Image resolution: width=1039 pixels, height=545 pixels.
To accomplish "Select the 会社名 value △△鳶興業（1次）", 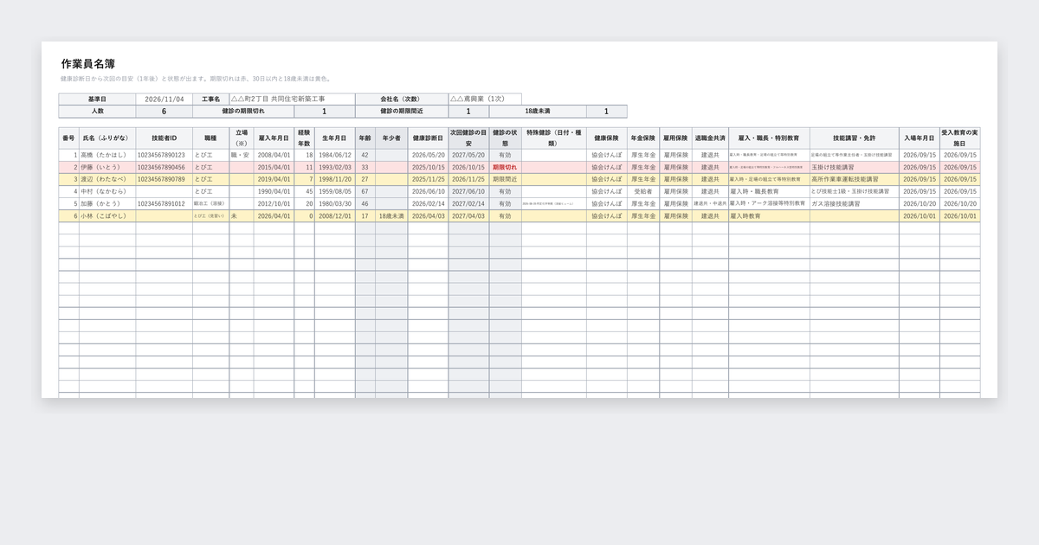I will [x=485, y=99].
